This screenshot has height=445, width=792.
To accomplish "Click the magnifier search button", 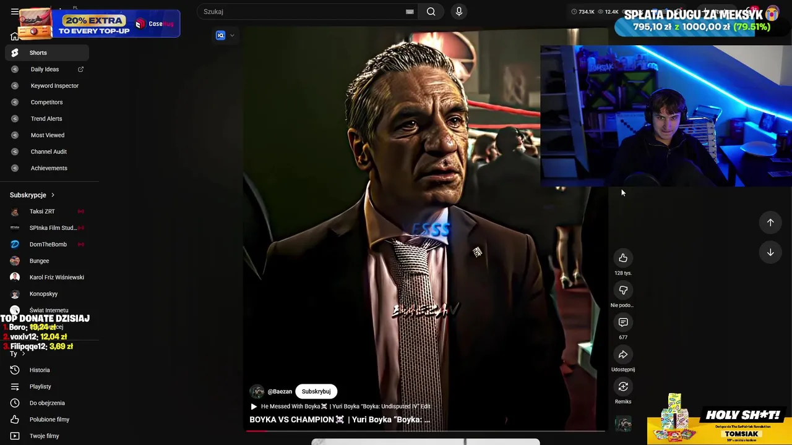I will coord(431,12).
